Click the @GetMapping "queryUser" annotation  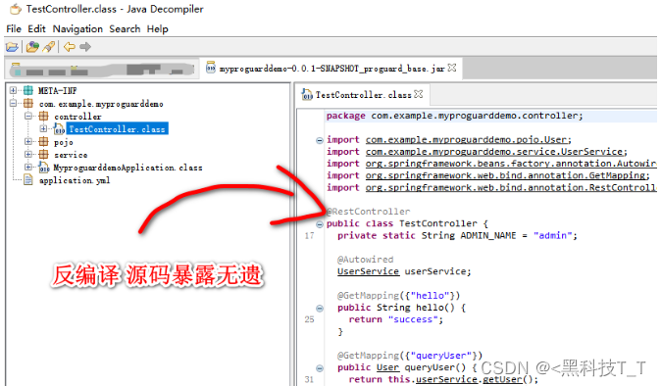click(x=410, y=356)
